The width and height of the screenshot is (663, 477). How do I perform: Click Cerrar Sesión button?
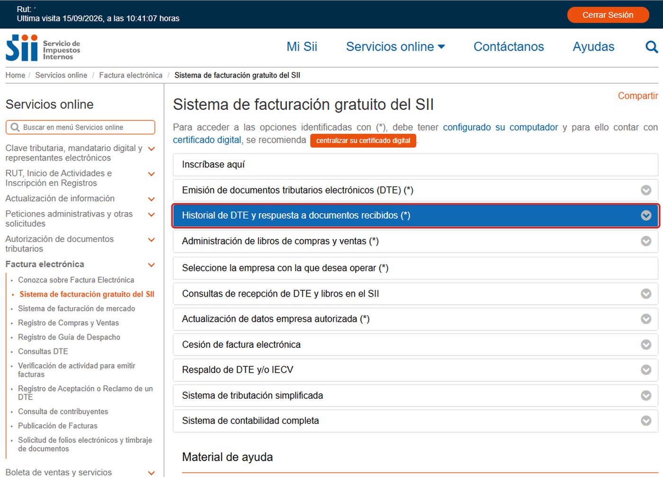pyautogui.click(x=608, y=15)
